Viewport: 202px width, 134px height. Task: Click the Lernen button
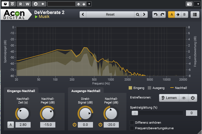pos(169,98)
